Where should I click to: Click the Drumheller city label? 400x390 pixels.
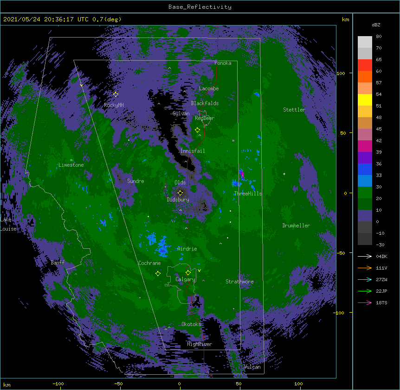point(296,226)
